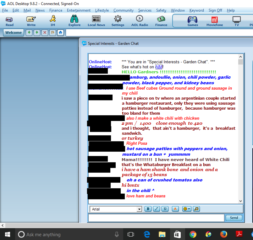Open the font color picker

(175, 209)
